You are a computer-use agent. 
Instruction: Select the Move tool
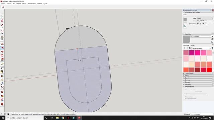click(x=2, y=52)
